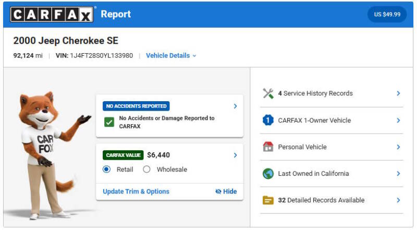Image resolution: width=417 pixels, height=230 pixels.
Task: Expand the Vehicle Details dropdown
Action: [x=171, y=56]
